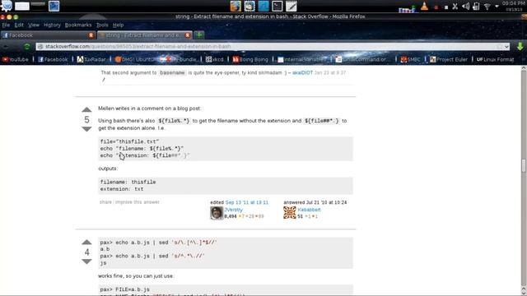Open the linuxcommand.or... bookmark

click(361, 59)
